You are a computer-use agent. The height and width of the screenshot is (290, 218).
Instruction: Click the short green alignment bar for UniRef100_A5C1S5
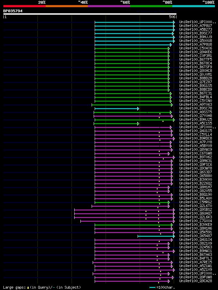116,124
